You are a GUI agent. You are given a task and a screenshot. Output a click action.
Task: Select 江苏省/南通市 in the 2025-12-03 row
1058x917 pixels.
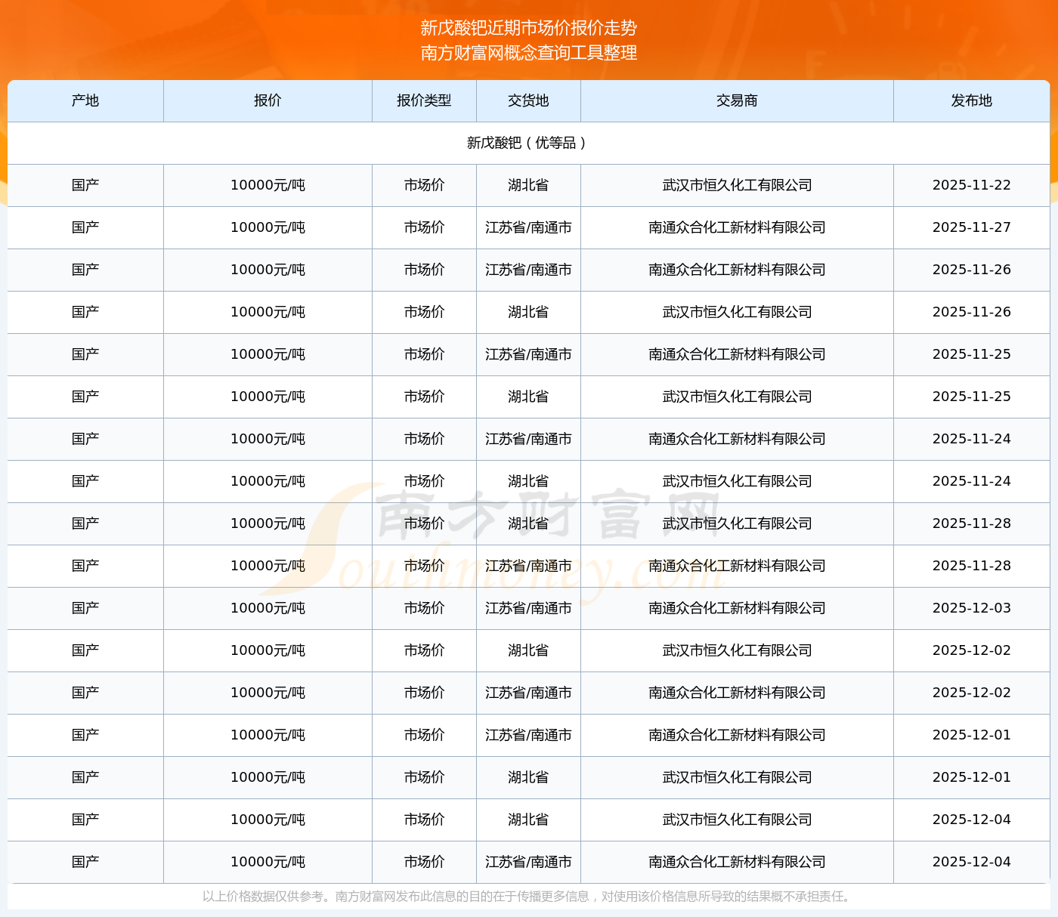[528, 608]
